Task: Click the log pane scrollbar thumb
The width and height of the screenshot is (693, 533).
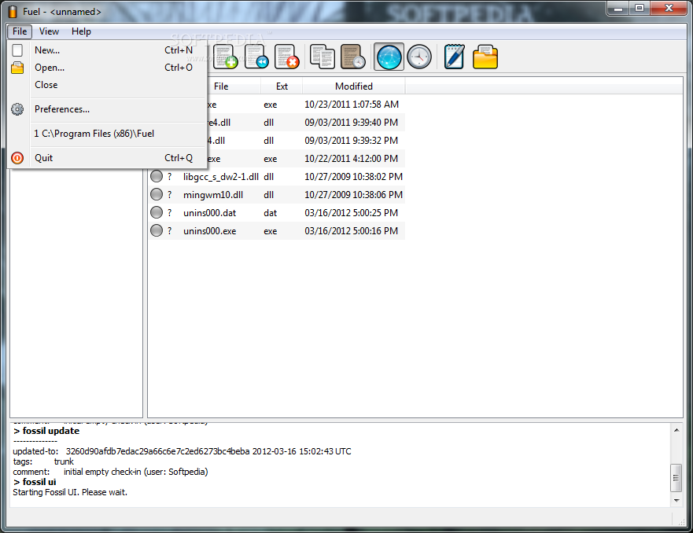Action: (x=676, y=477)
